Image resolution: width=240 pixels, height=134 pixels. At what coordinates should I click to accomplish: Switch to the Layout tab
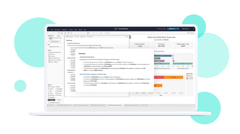tap(58, 36)
